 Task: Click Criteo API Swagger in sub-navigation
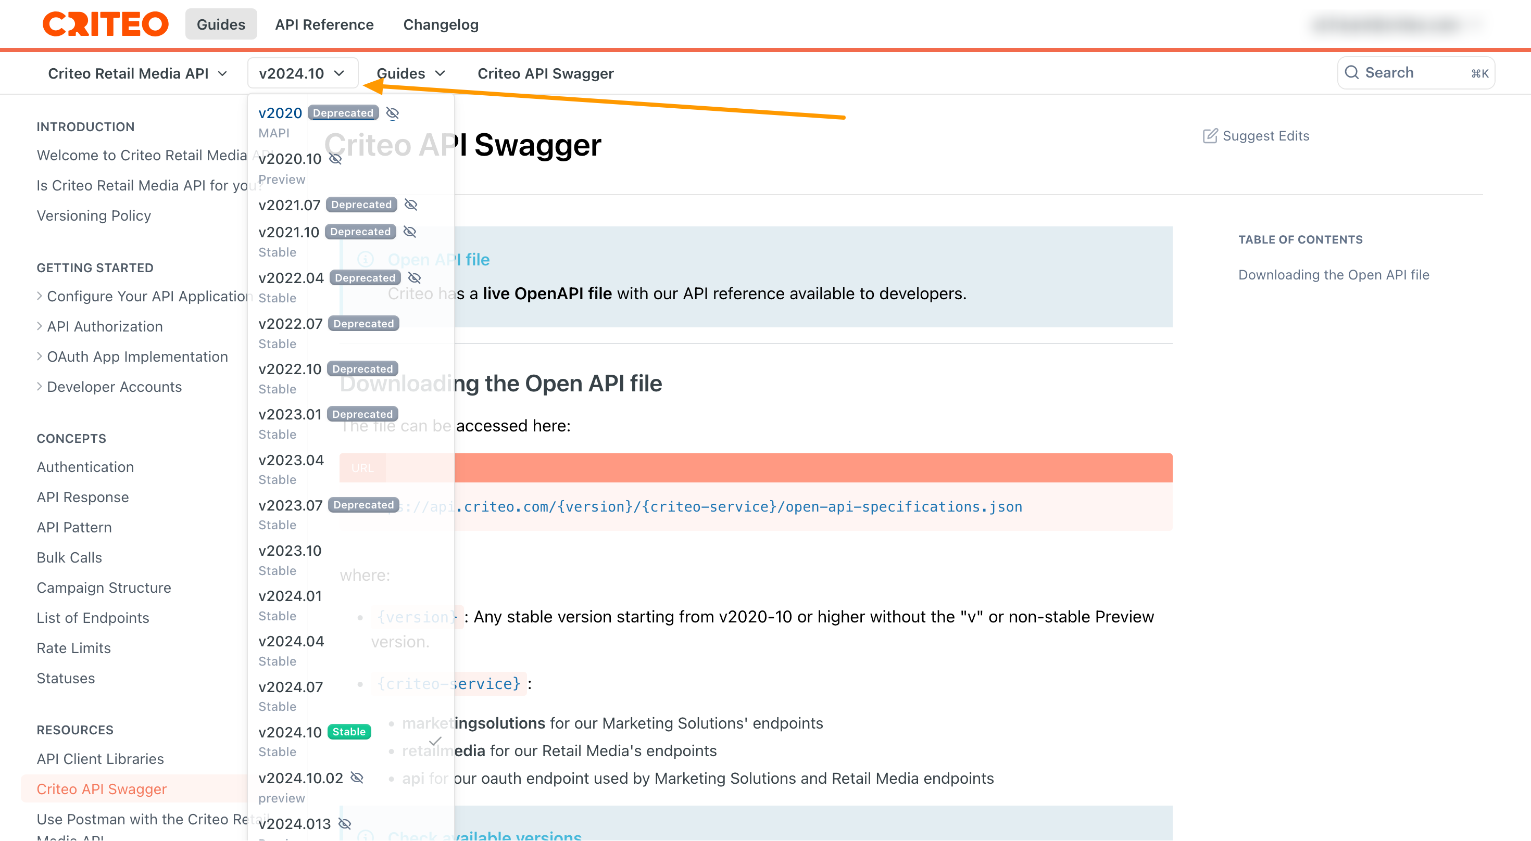pyautogui.click(x=545, y=74)
